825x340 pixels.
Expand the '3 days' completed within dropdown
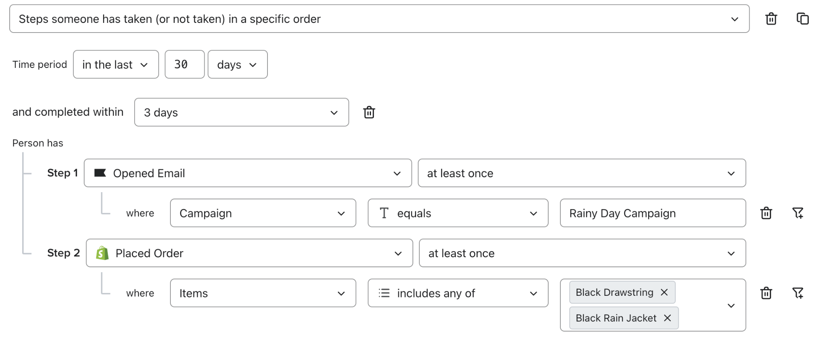(x=241, y=113)
